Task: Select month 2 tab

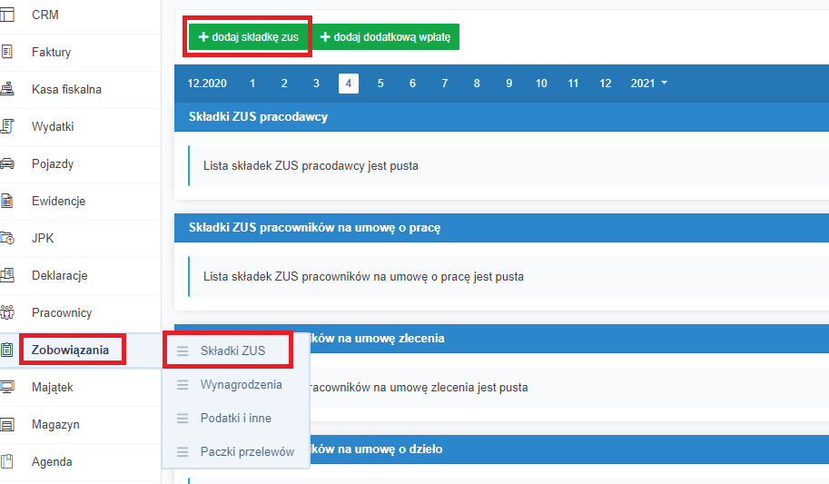Action: pos(284,84)
